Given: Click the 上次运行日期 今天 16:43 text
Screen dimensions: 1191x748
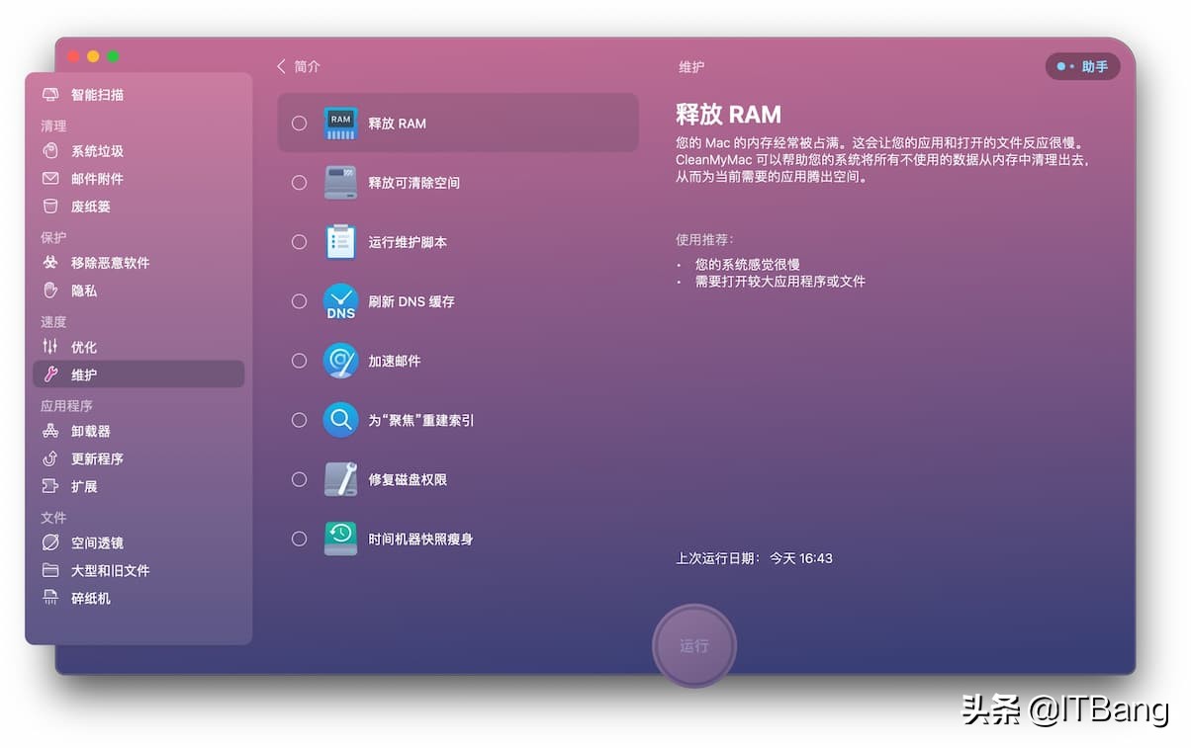Looking at the screenshot, I should tap(755, 558).
